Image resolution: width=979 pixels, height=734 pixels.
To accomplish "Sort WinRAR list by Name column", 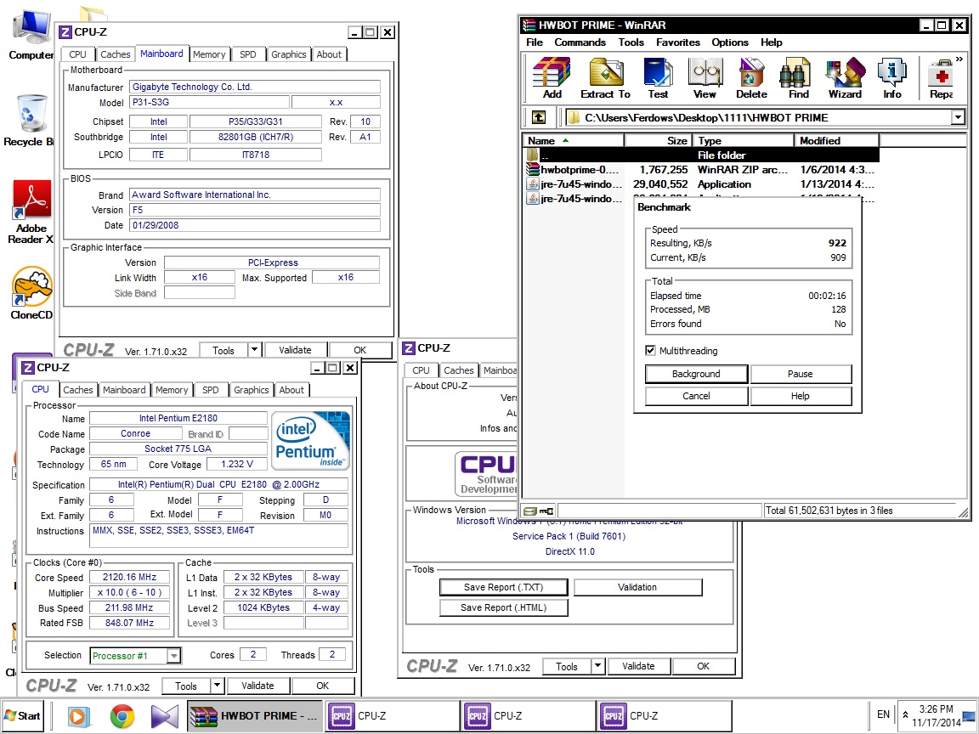I will point(574,140).
